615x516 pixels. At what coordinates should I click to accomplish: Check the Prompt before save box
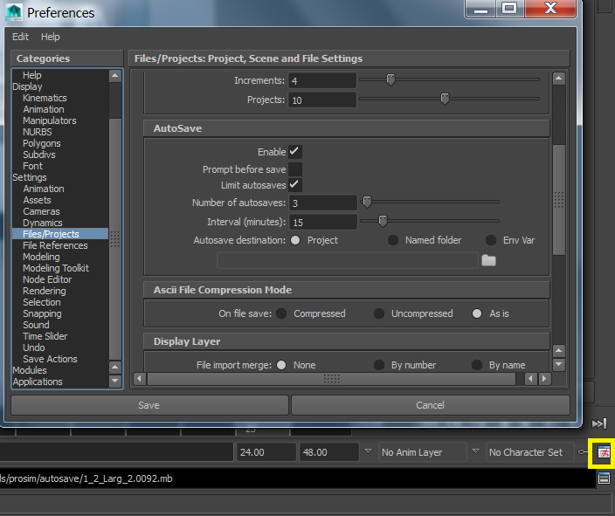point(294,169)
